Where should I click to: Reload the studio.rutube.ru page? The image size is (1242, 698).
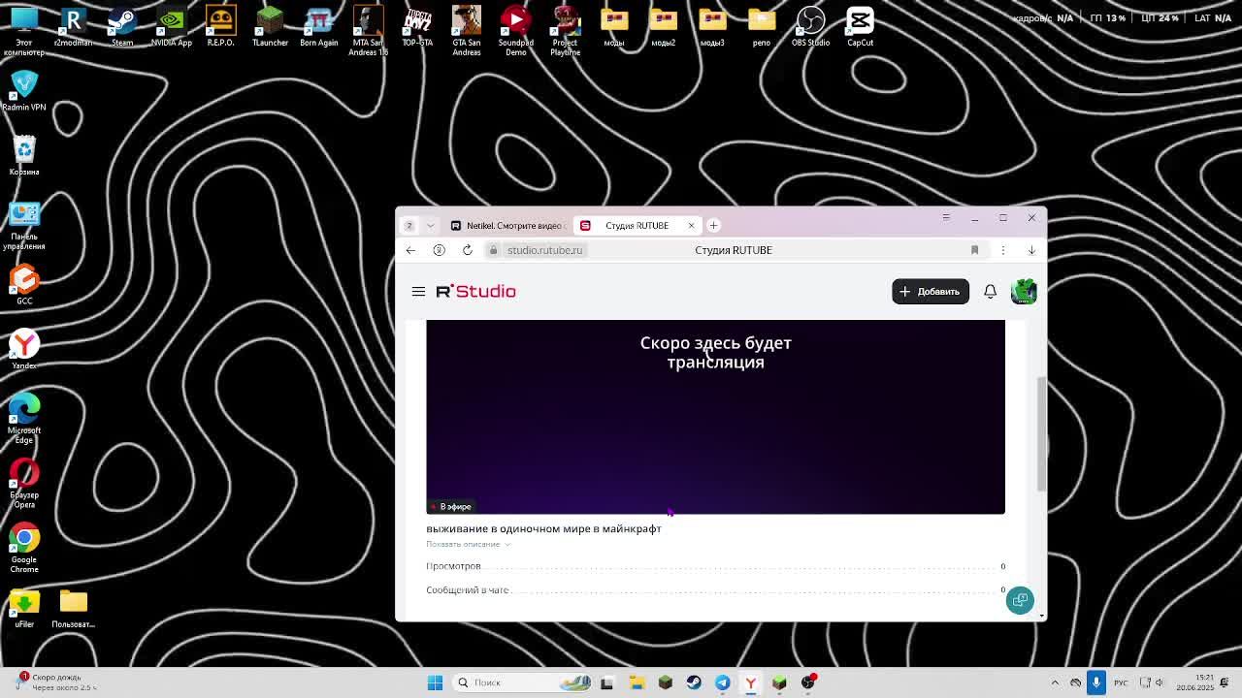467,250
